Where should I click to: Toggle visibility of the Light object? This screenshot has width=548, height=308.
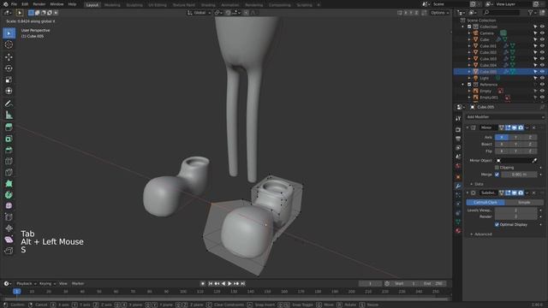(x=542, y=78)
